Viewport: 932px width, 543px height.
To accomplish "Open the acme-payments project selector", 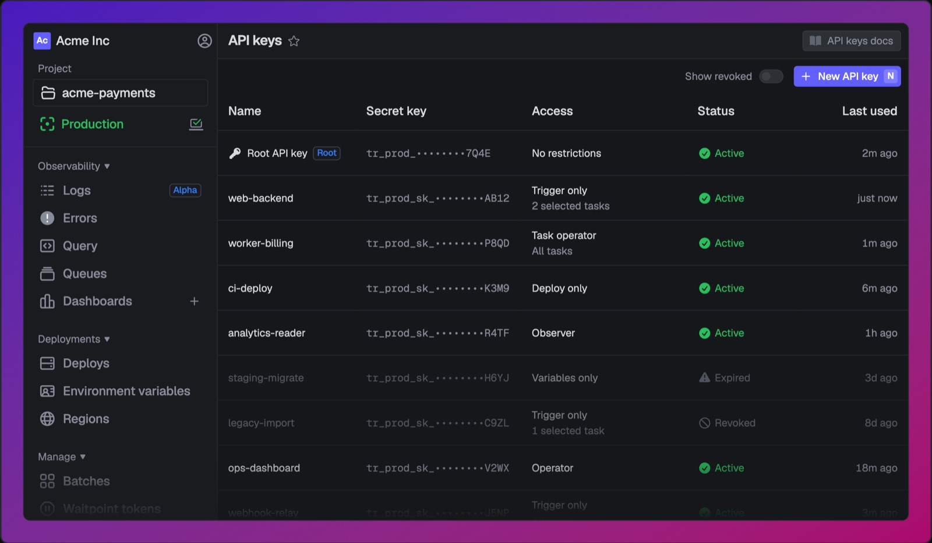I will (121, 93).
